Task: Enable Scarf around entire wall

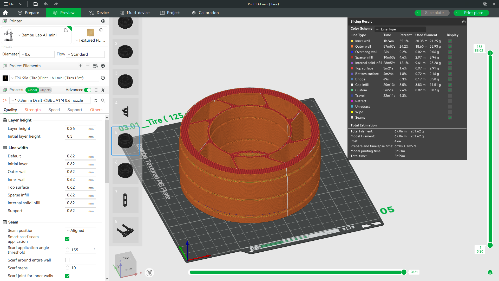Action: coord(67,260)
